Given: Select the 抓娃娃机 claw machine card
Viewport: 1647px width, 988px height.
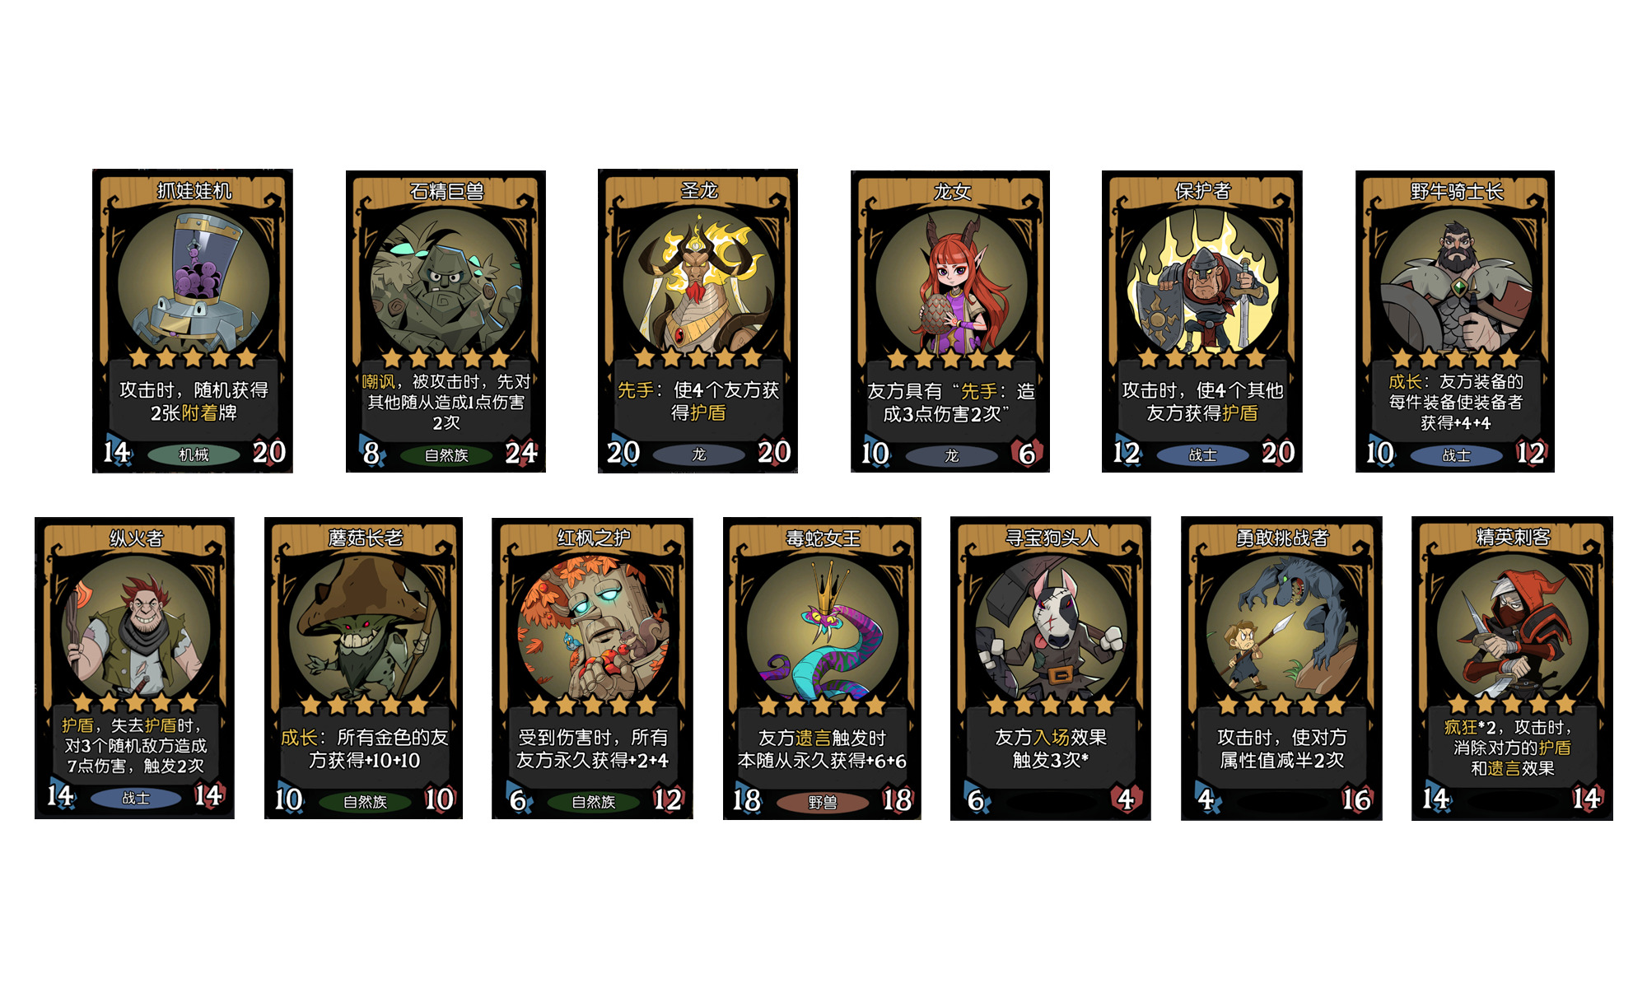Looking at the screenshot, I should coord(193,321).
